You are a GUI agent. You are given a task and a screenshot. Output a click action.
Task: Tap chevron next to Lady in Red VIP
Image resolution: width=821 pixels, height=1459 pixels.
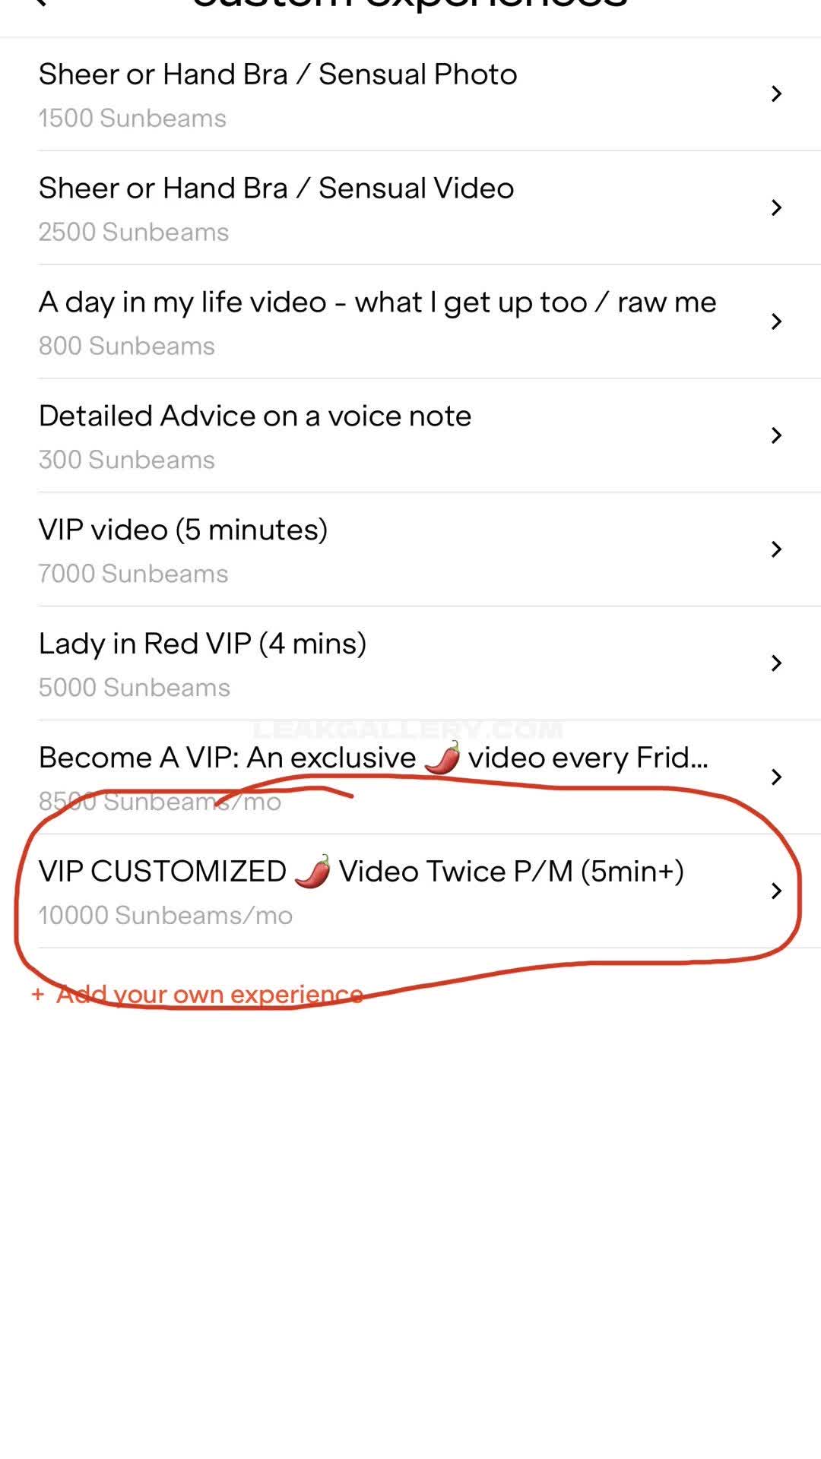point(776,663)
